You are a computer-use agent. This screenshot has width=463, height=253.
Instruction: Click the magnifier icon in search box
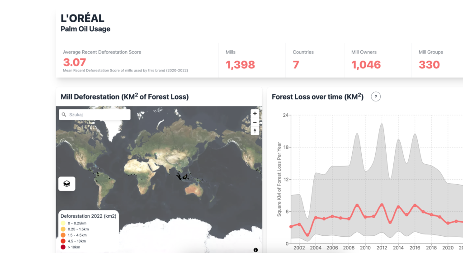(64, 115)
